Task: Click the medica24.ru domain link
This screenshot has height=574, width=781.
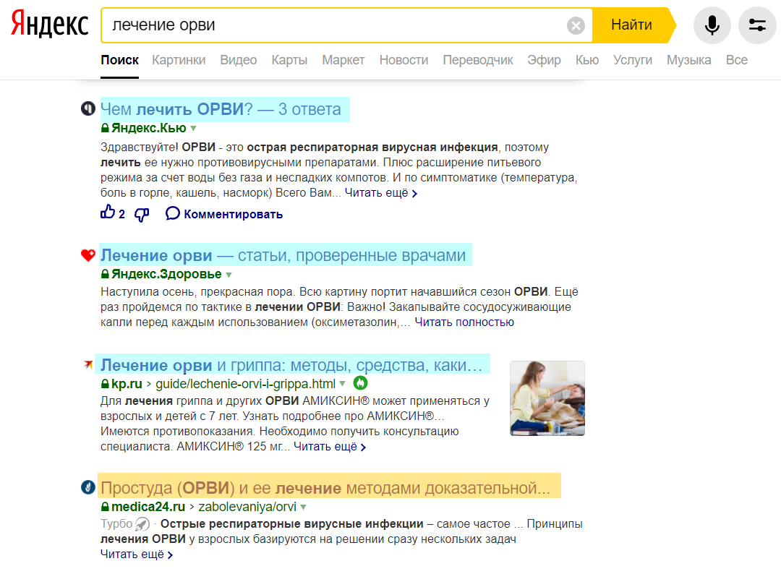Action: 148,507
